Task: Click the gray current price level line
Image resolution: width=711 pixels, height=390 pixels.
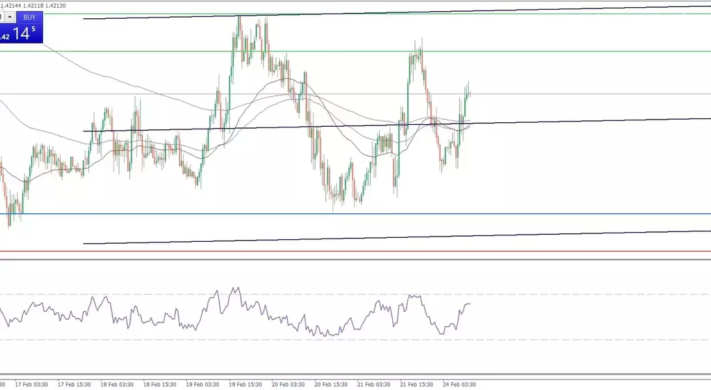Action: [x=584, y=94]
